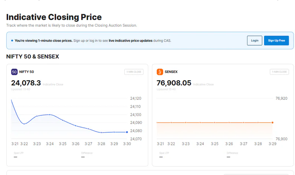Click the Spot LTP label in NIFTY 50 card
The image size is (295, 175).
pos(19,153)
